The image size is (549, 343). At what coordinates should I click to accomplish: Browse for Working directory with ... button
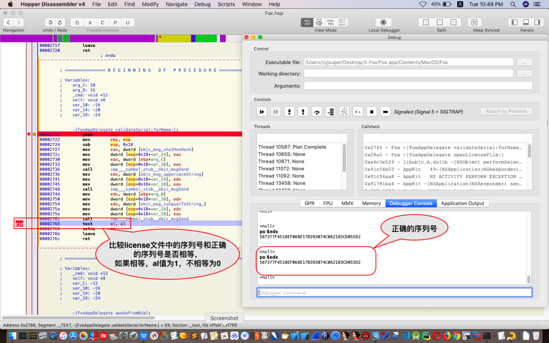[524, 74]
